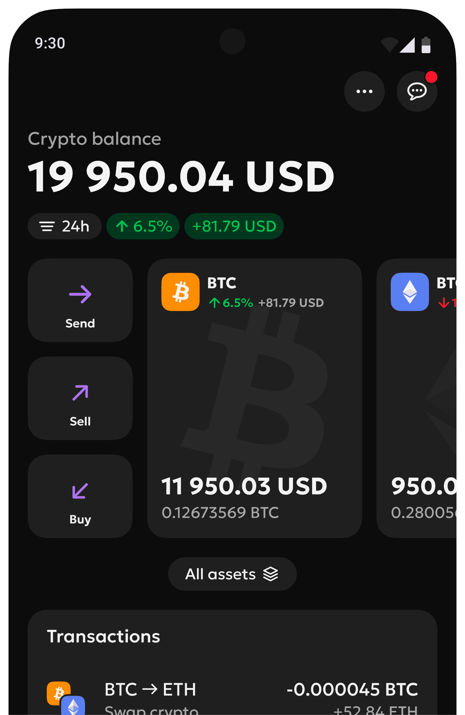465x715 pixels.
Task: Tap the Bitcoin logo on the BTC card
Action: click(180, 291)
